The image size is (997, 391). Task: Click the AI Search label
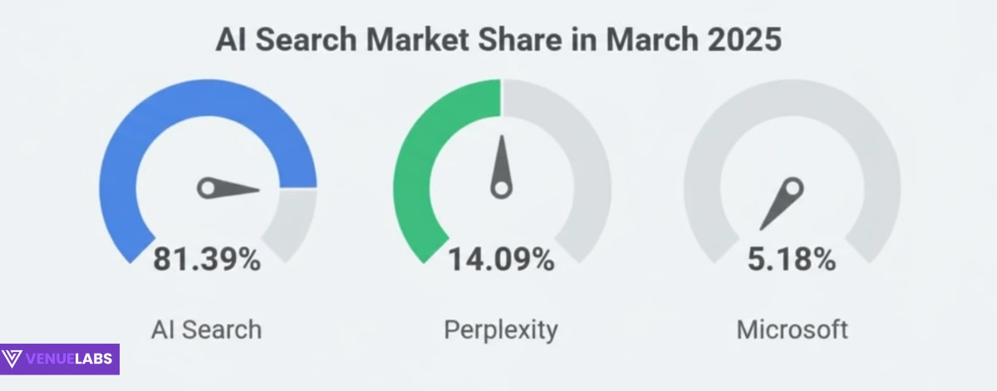pyautogui.click(x=207, y=330)
